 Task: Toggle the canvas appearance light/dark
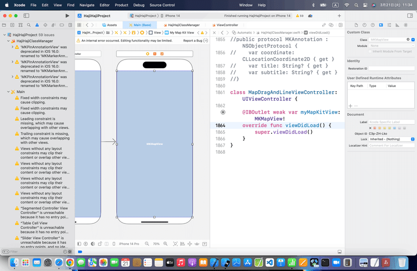93,243
